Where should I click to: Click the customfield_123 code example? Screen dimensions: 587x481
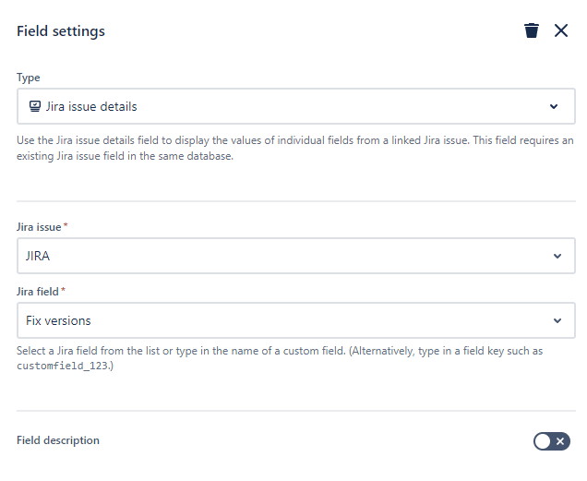[64, 366]
